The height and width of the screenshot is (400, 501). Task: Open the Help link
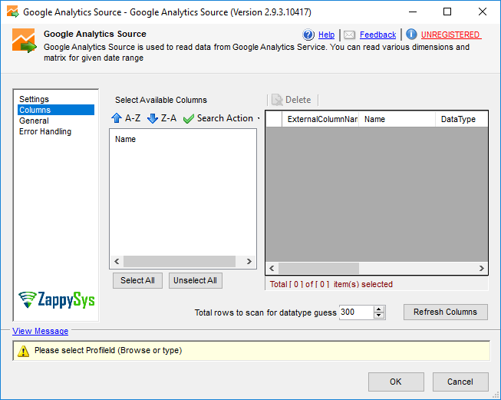(x=326, y=35)
